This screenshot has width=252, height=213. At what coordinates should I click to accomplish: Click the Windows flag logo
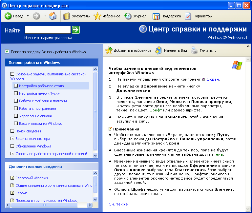point(237,65)
